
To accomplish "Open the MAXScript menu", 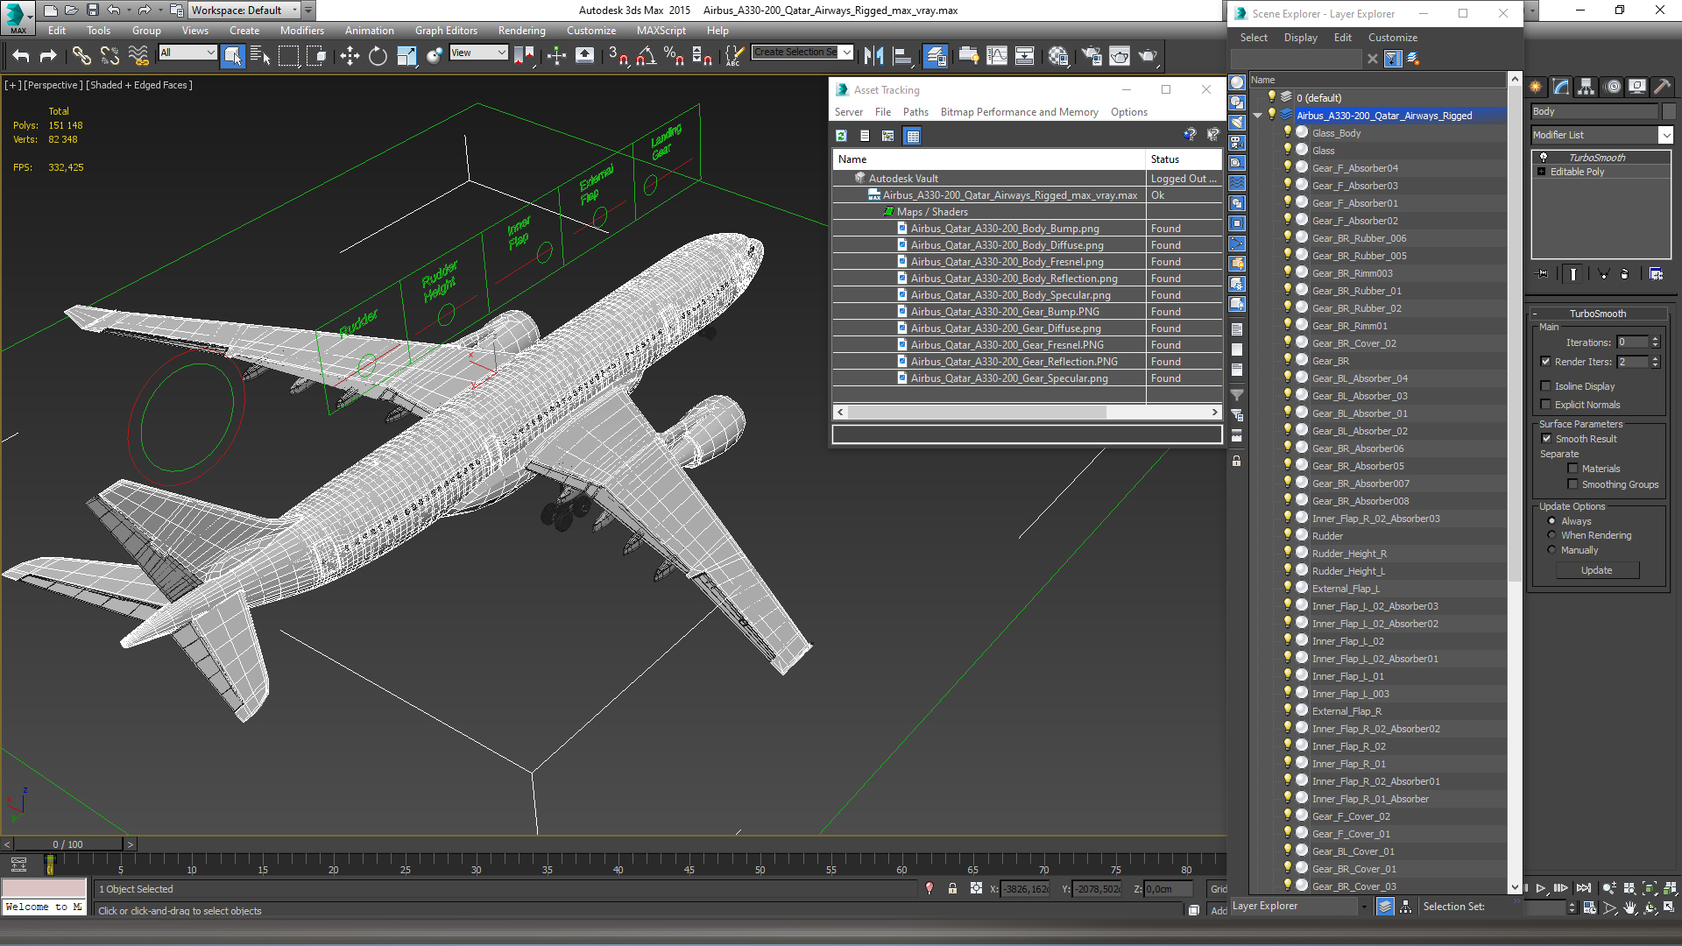I will [x=661, y=31].
